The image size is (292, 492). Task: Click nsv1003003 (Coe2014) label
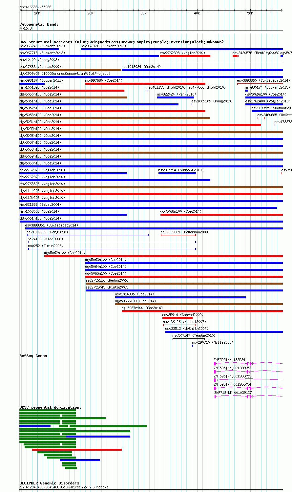(39, 211)
